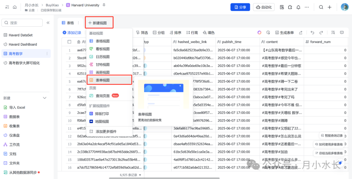Click the blue 分享 button

click(240, 7)
